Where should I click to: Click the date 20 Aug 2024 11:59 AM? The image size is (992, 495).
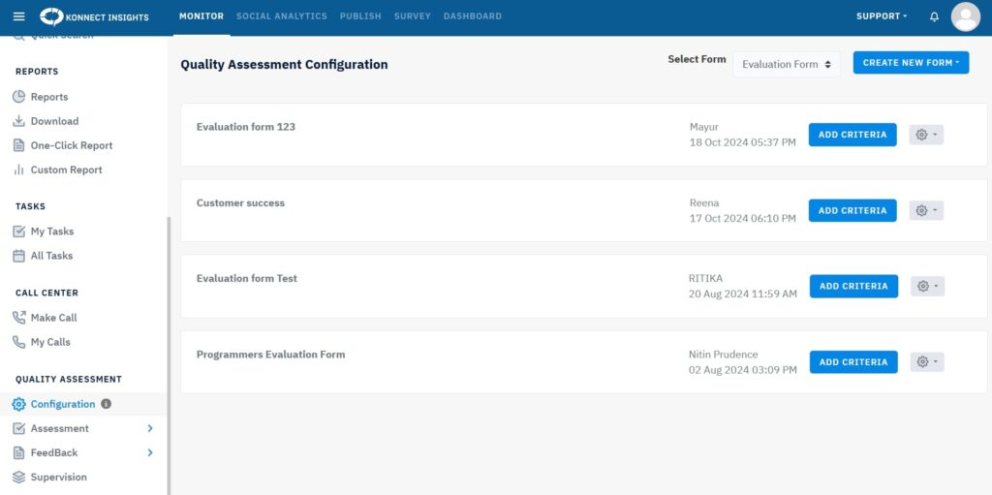click(743, 294)
